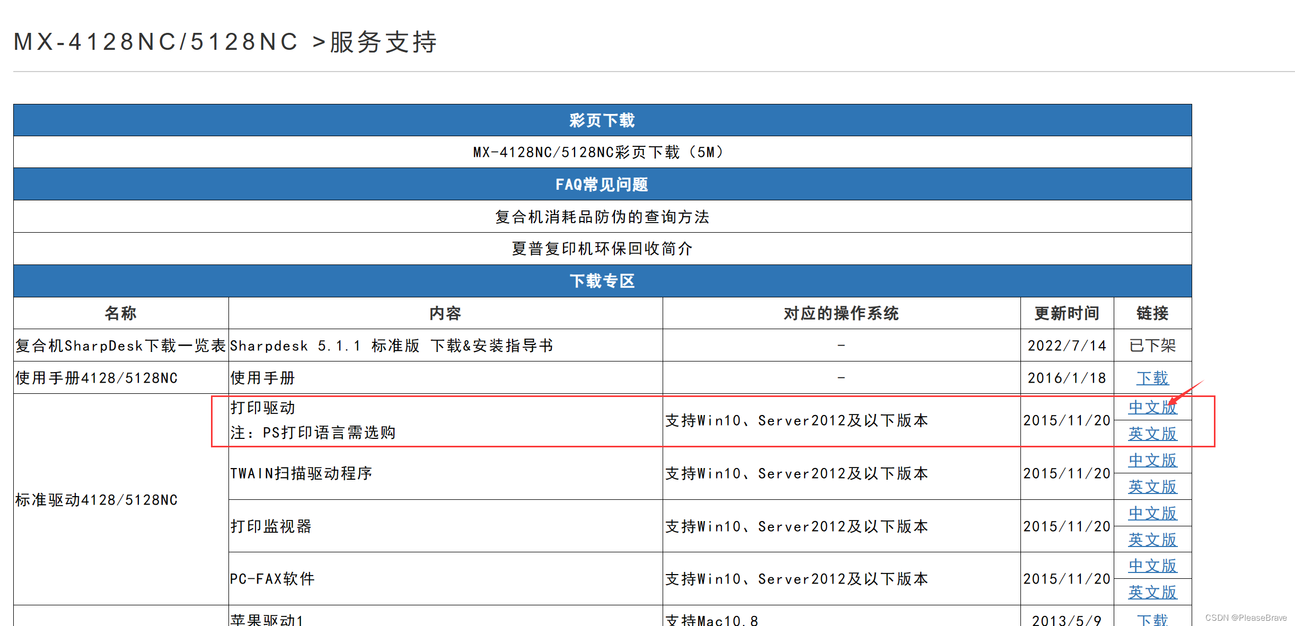Click the 打印监视器 content cell

445,526
